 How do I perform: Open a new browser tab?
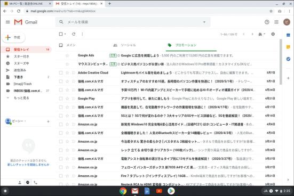point(110,4)
